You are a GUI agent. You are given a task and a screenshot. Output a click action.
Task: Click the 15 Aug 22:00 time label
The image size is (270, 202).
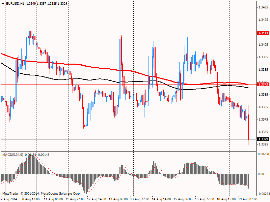(x=205, y=199)
